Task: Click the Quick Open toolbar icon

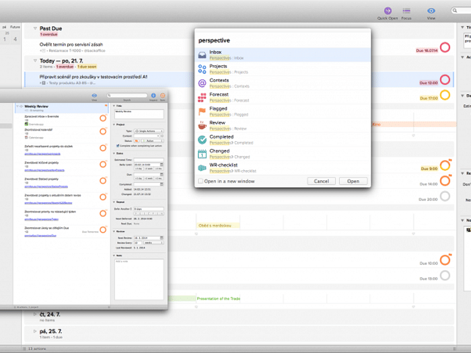Action: coord(388,11)
